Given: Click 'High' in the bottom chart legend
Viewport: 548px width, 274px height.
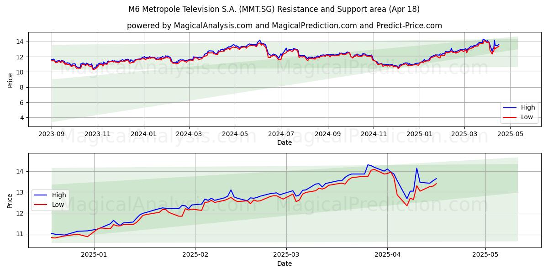Looking at the screenshot, I should click(x=59, y=195).
